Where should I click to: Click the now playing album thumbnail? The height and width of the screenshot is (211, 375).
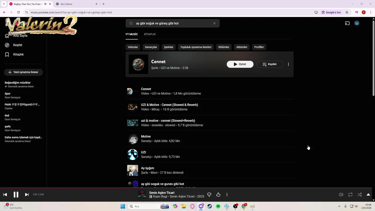[142, 195]
